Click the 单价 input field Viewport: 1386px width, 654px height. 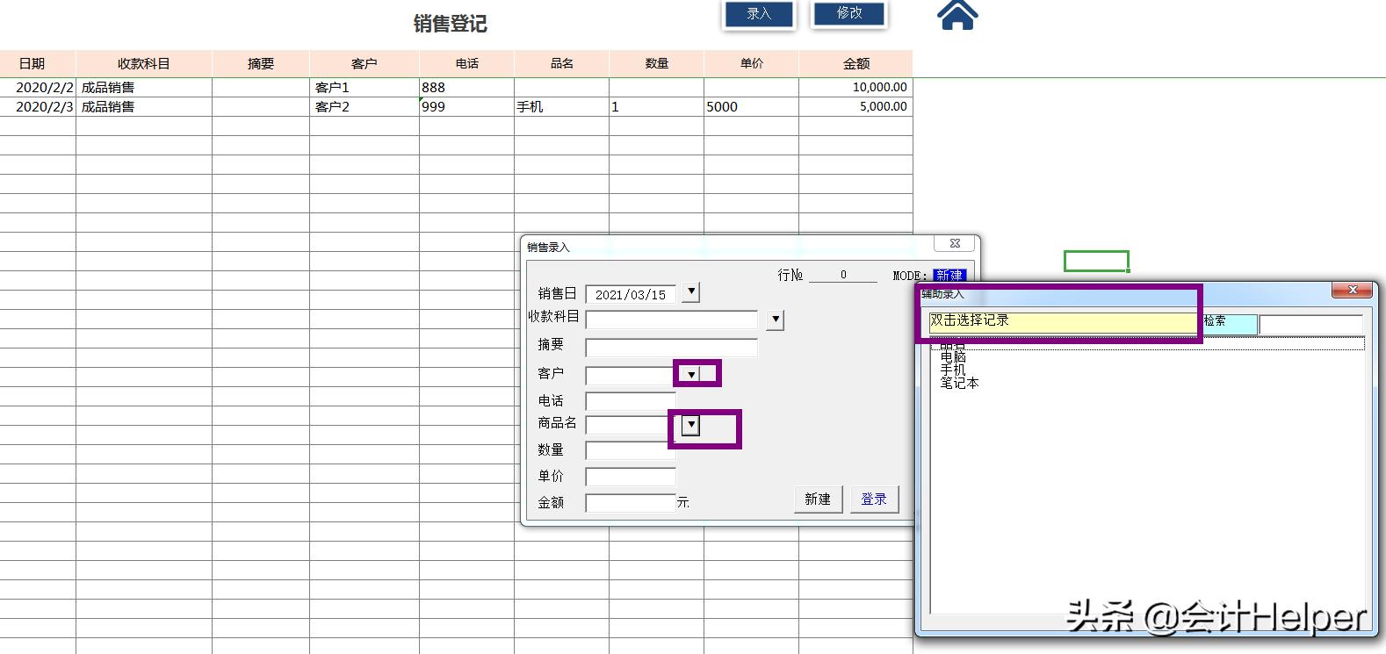(631, 478)
